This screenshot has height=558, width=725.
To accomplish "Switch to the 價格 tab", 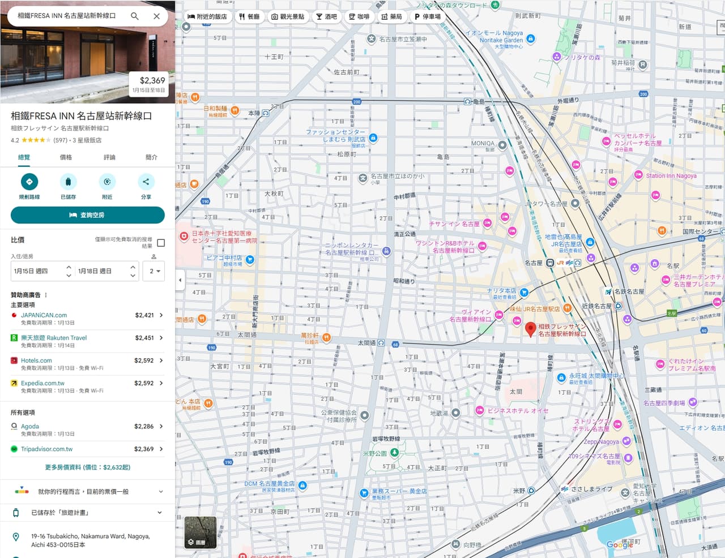I will 66,157.
